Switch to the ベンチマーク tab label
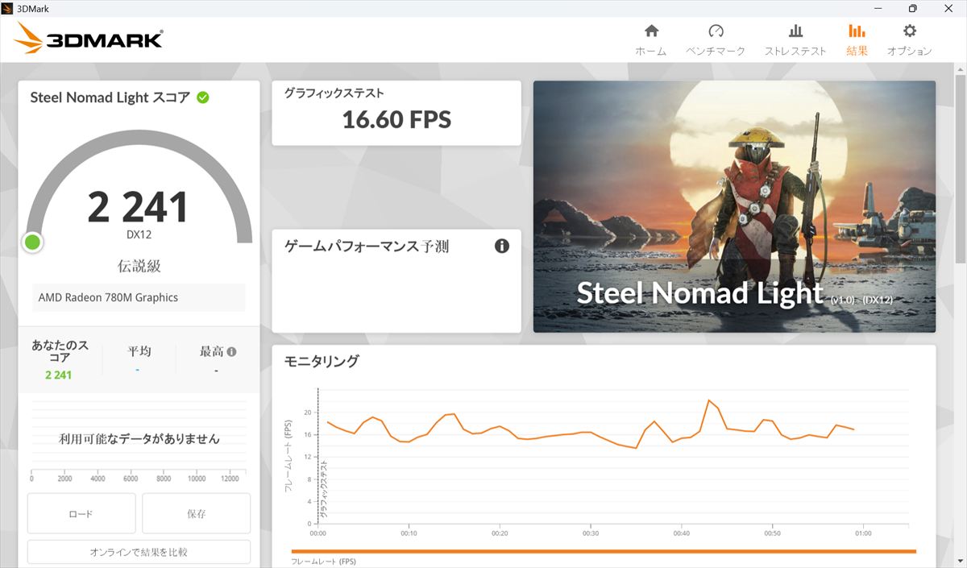This screenshot has height=568, width=967. tap(716, 51)
